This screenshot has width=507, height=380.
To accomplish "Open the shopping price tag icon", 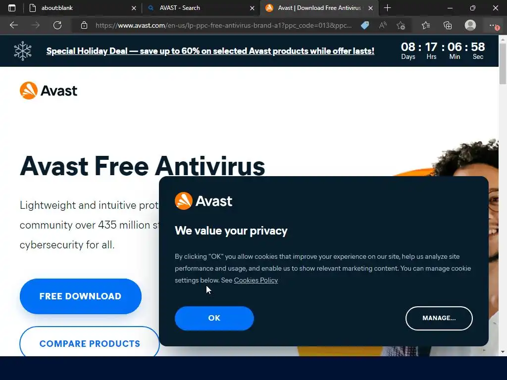I will (x=365, y=25).
